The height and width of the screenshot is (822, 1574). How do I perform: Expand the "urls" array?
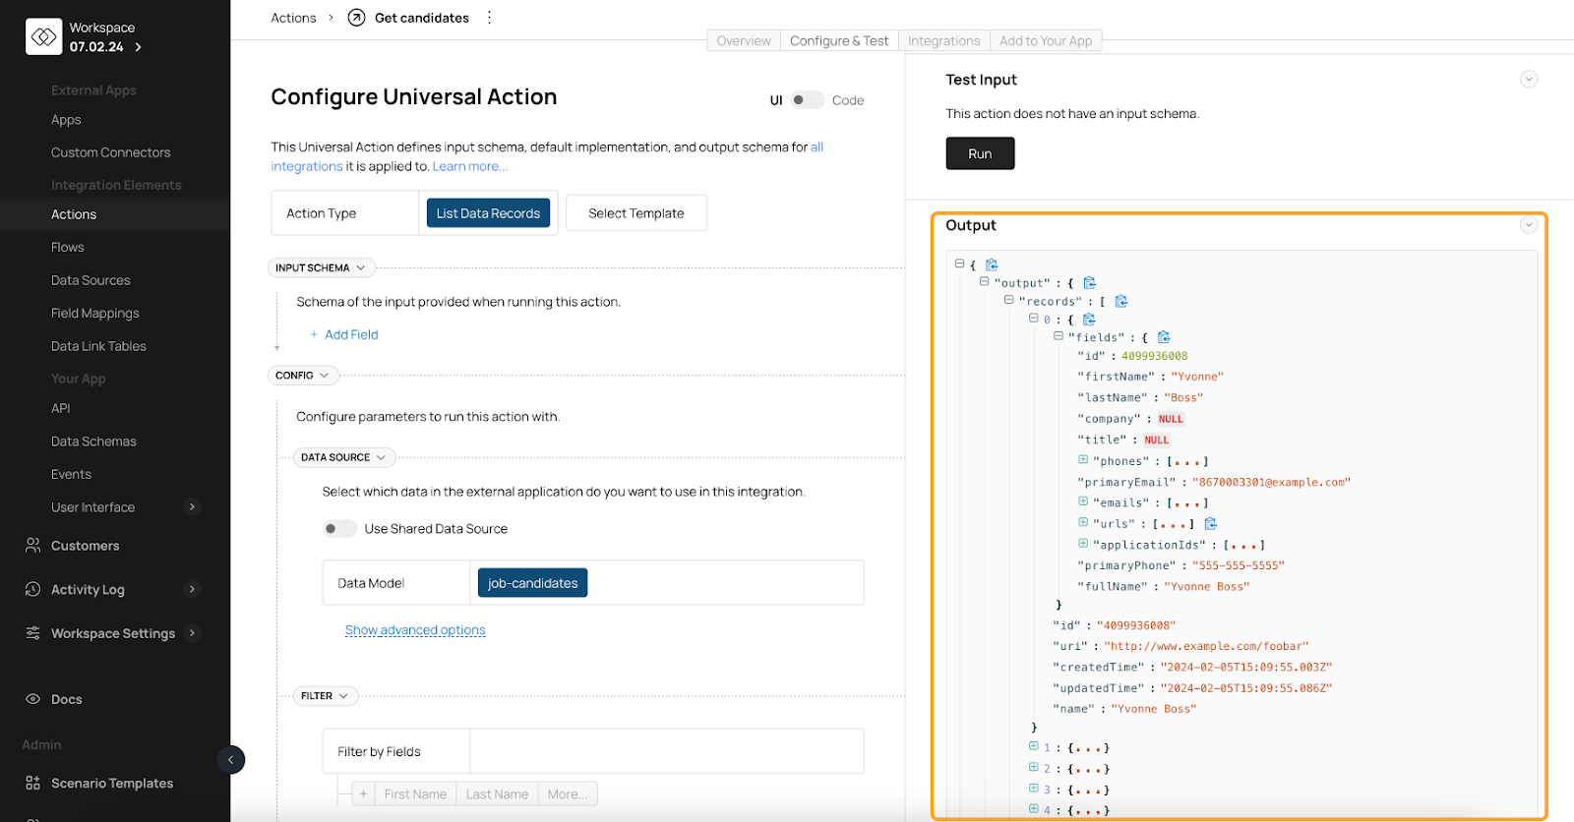1083,522
